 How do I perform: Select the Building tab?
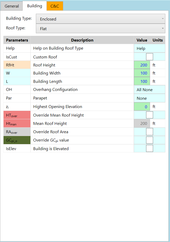point(35,6)
